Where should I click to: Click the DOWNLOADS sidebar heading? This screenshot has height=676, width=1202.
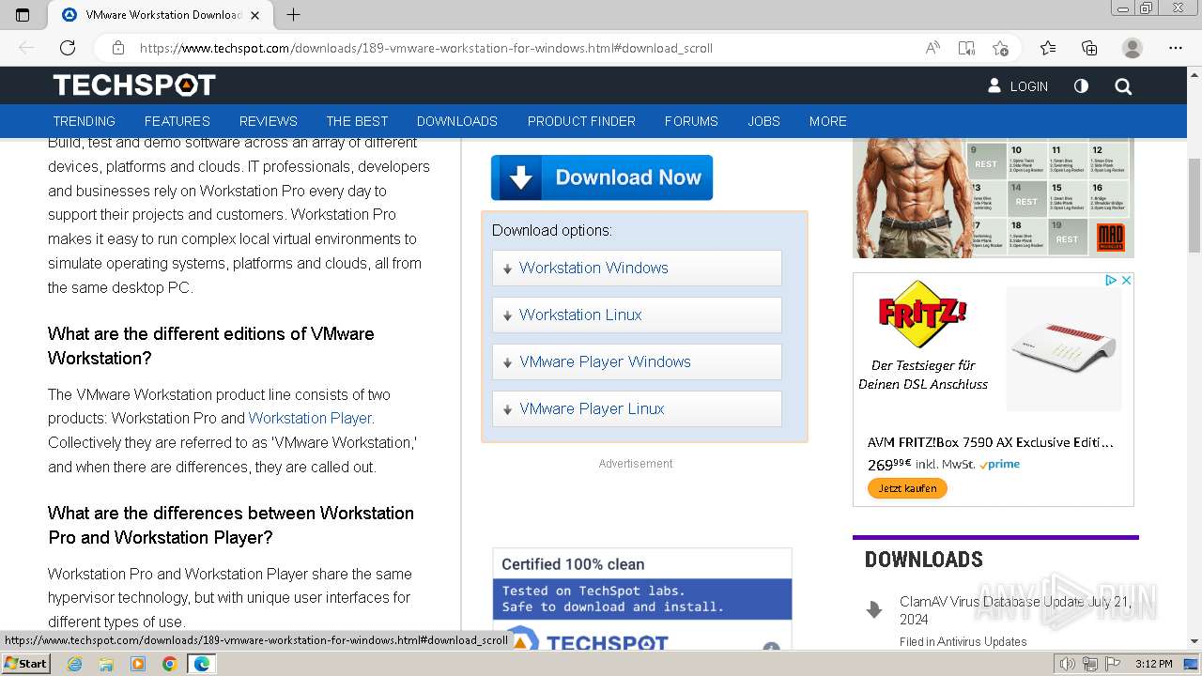(924, 560)
